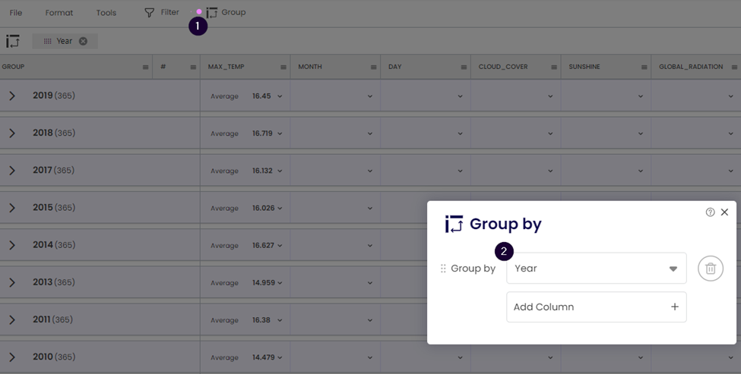This screenshot has width=741, height=374.
Task: Expand the 2015 group row
Action: click(x=12, y=208)
